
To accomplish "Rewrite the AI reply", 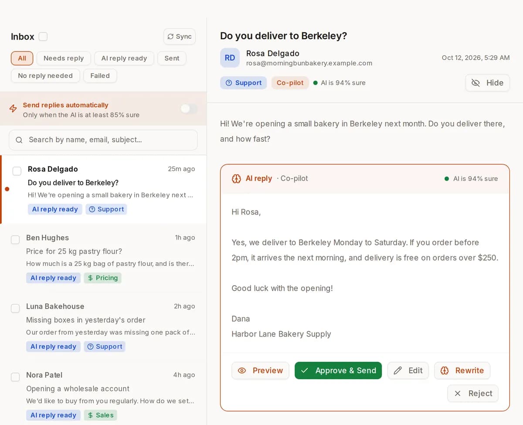I will (x=462, y=371).
